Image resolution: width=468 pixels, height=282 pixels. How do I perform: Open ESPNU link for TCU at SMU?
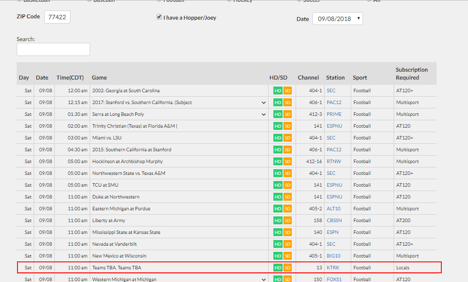click(x=334, y=185)
